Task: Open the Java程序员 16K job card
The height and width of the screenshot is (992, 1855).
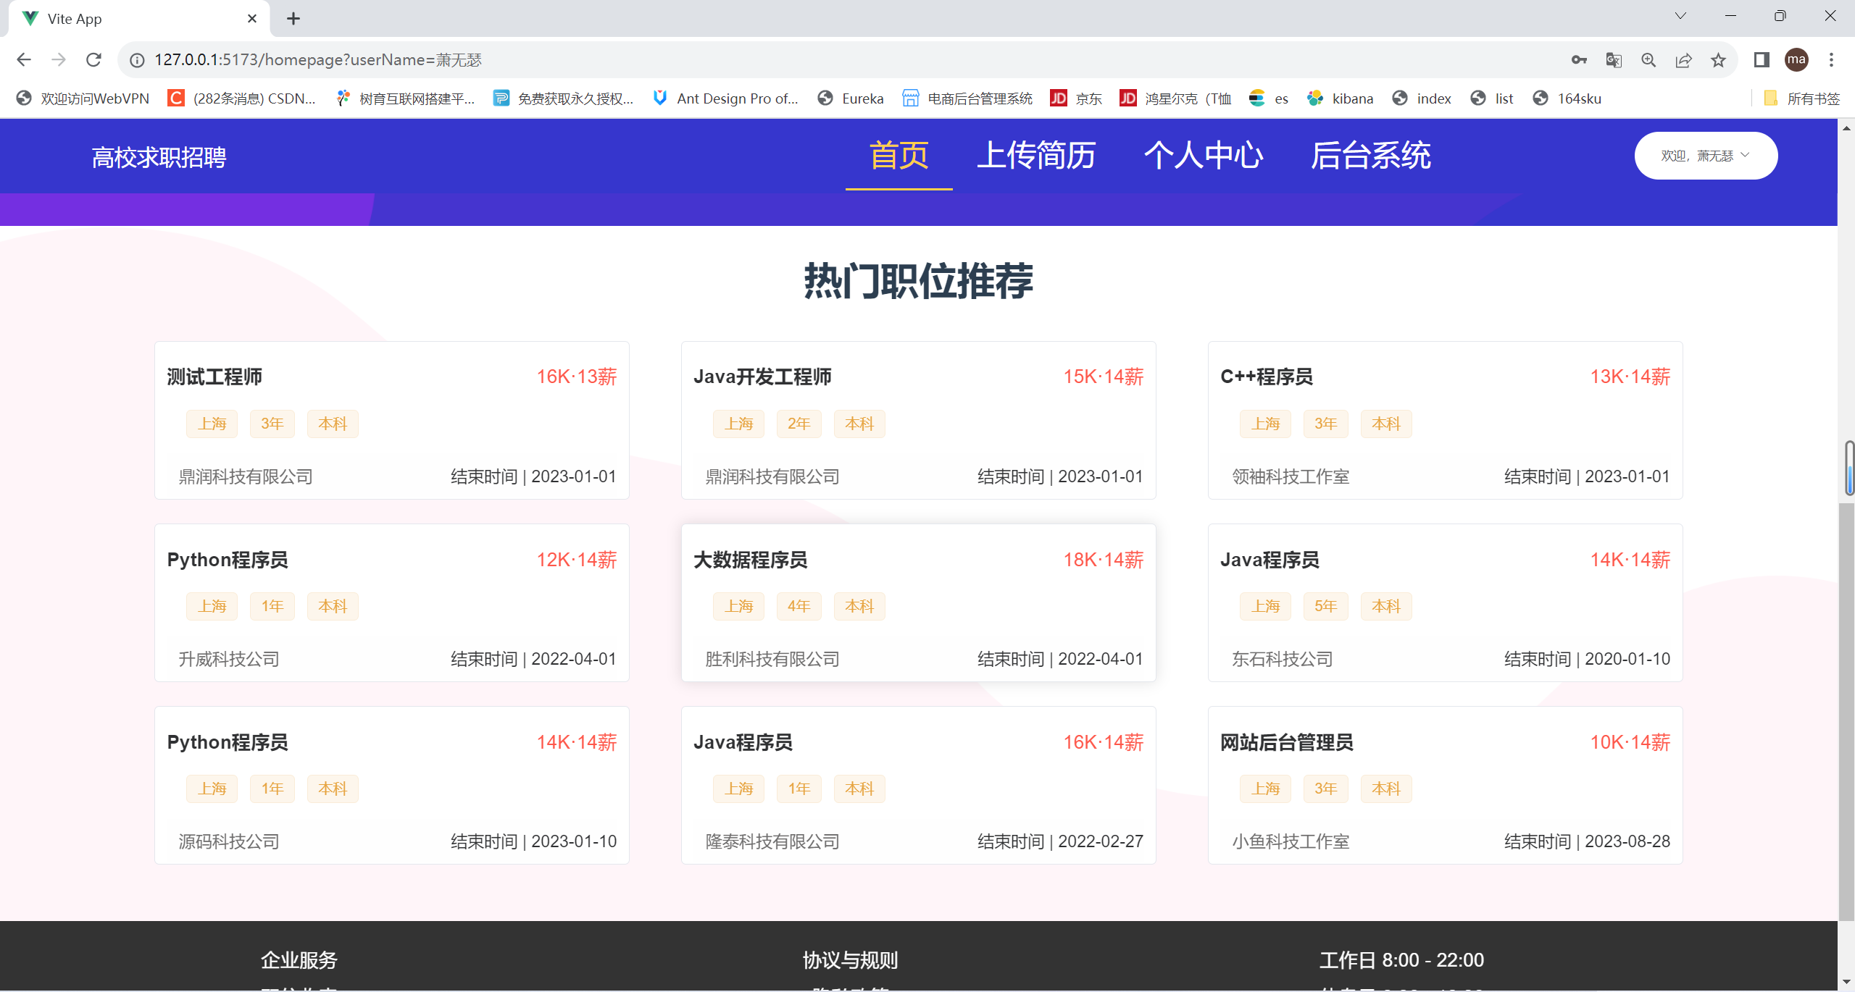Action: coord(918,786)
